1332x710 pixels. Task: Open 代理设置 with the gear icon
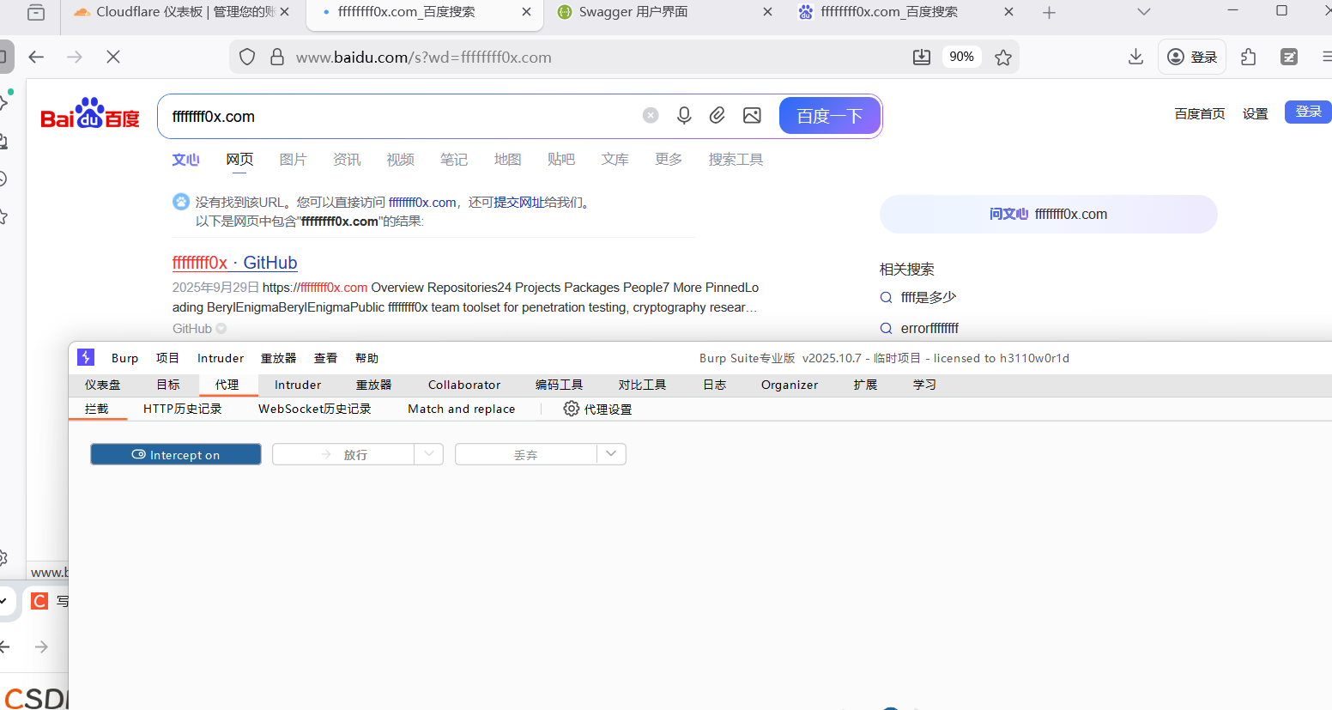click(x=597, y=409)
